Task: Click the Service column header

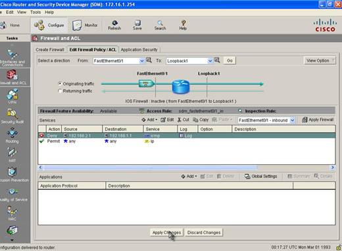Action: coord(160,129)
